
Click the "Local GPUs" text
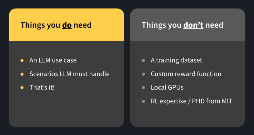167,87
